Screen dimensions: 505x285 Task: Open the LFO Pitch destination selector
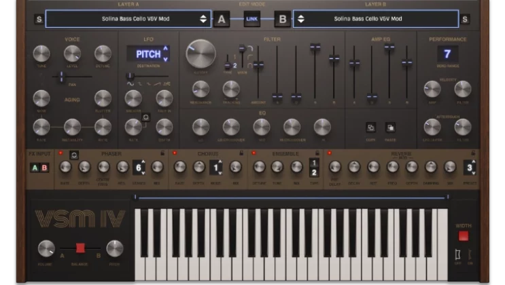(148, 54)
